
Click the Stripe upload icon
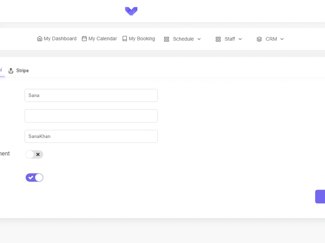coord(11,71)
